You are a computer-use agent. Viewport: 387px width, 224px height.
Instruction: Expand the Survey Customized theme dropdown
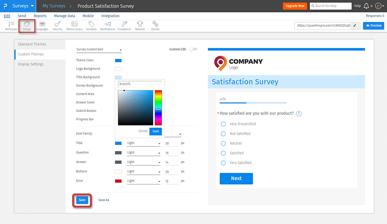(x=99, y=49)
